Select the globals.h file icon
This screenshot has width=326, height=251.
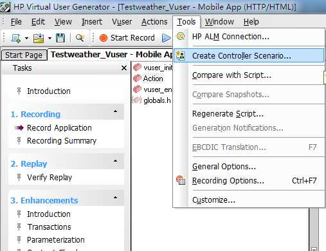click(137, 100)
